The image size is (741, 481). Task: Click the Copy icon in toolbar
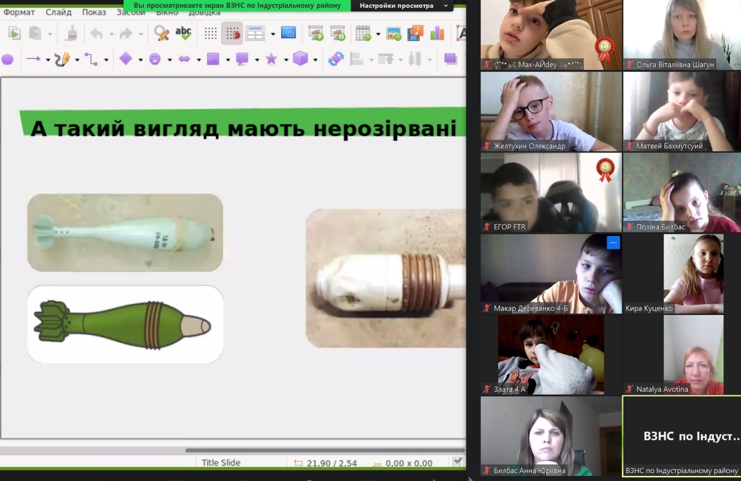pos(14,34)
